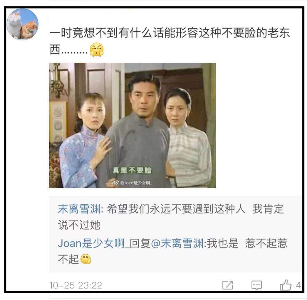The image size is (307, 300).
Task: Like the comment with thumbs-up icon
Action: tap(286, 285)
